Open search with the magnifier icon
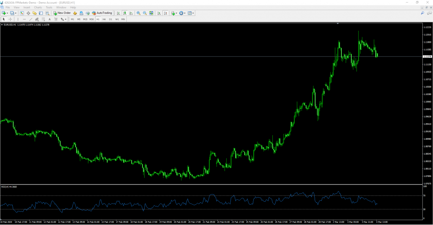Screen dimensions: 433x225 pyautogui.click(x=422, y=13)
